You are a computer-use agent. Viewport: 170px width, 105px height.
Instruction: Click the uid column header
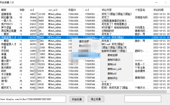point(38,10)
